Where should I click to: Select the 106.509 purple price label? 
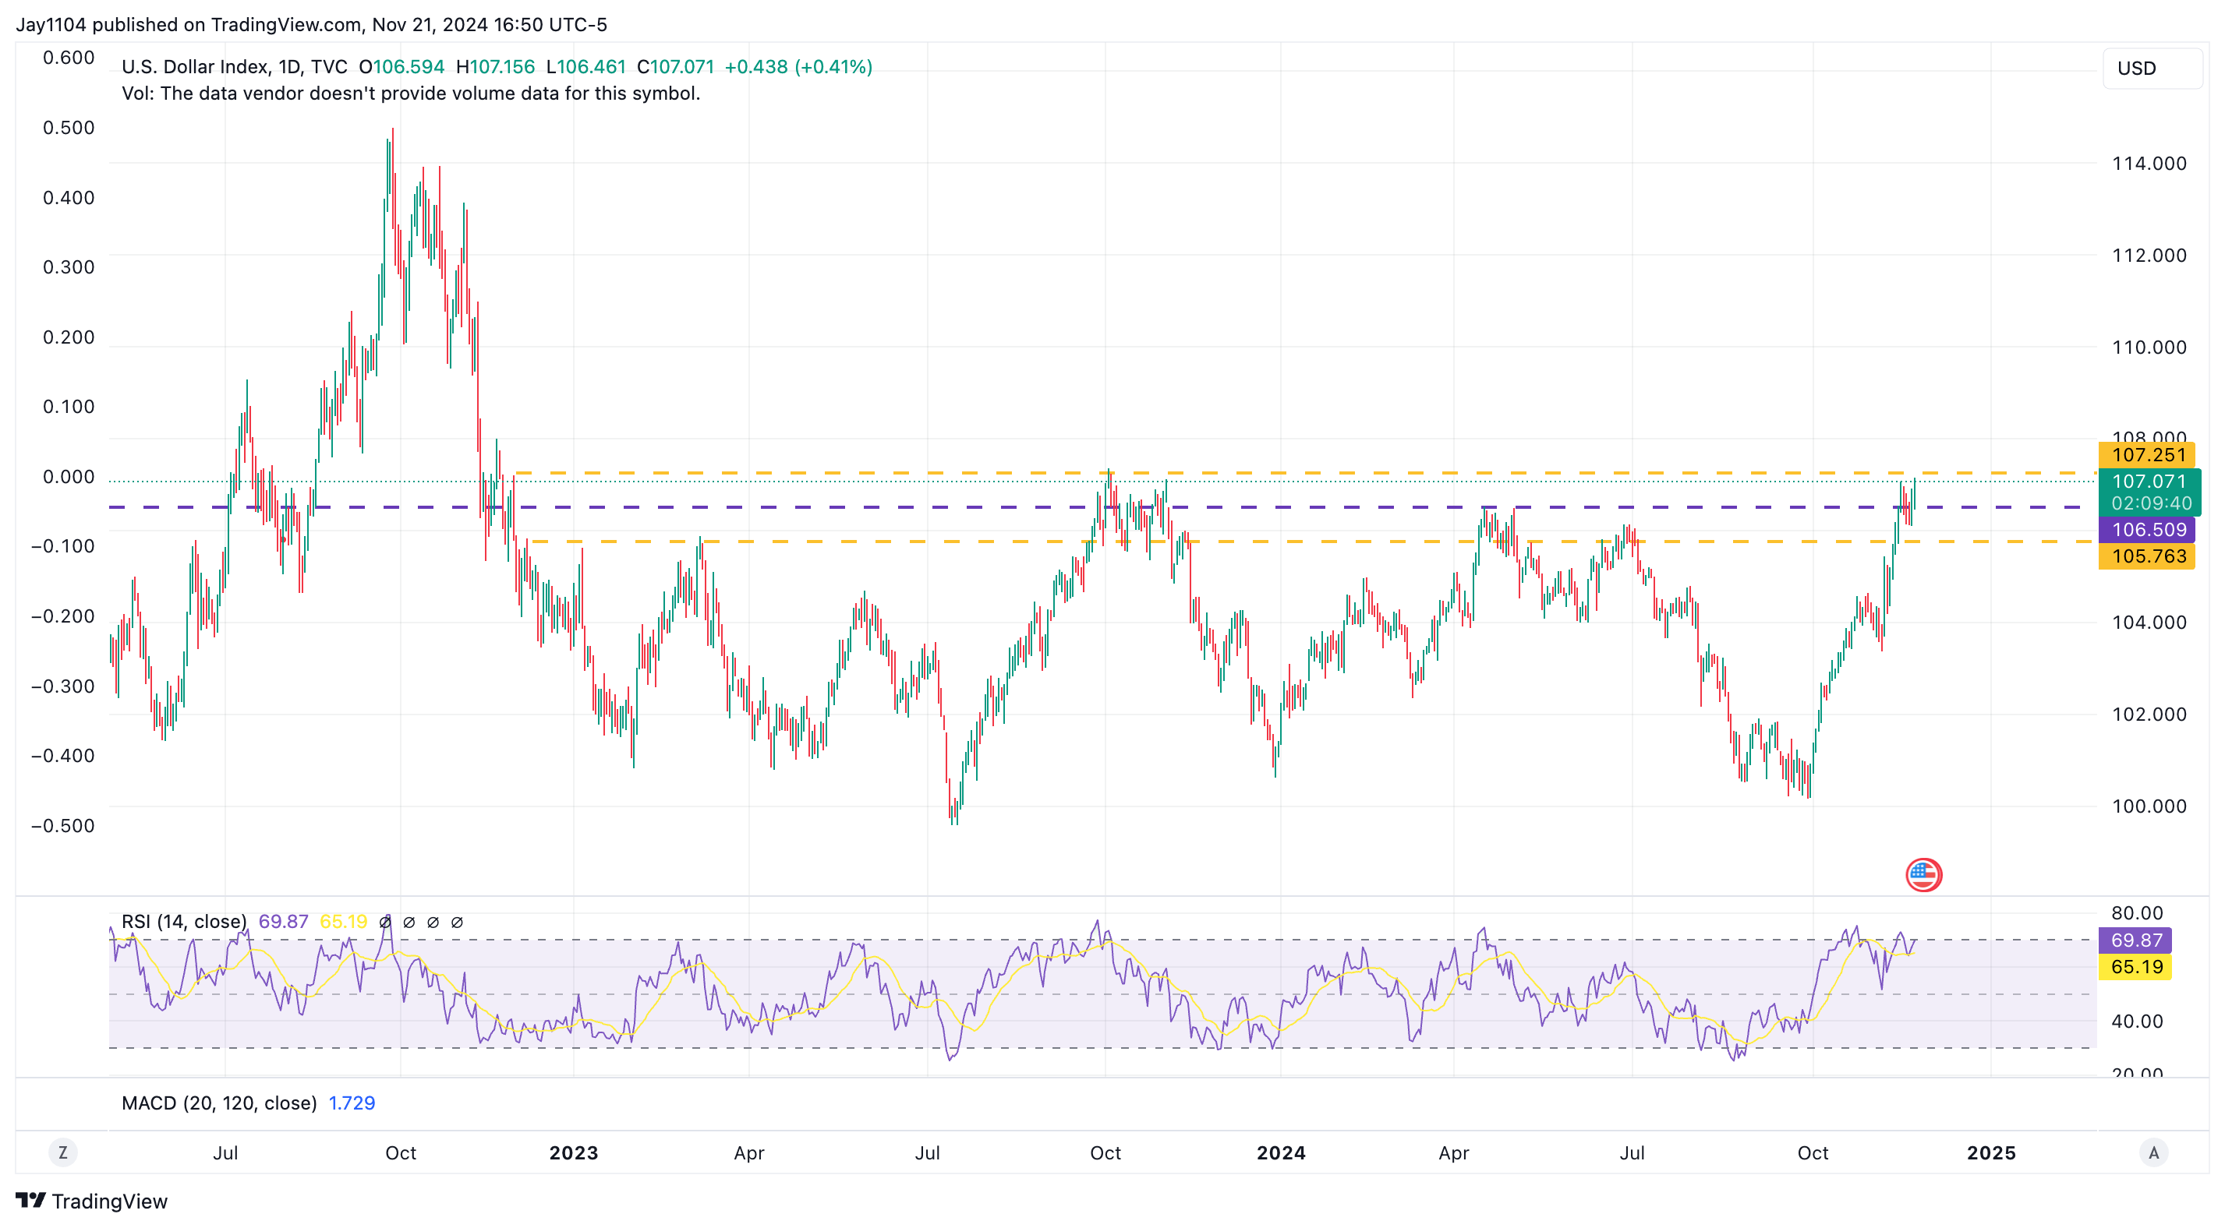point(2147,529)
